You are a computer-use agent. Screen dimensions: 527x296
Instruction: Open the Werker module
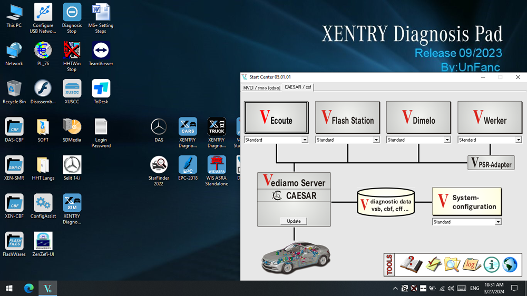pyautogui.click(x=490, y=117)
